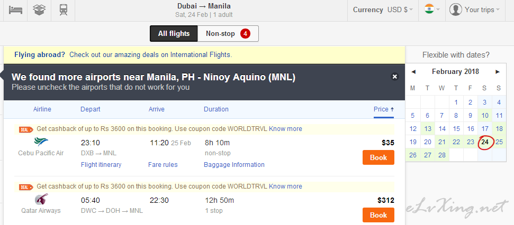Sort results by Price column

384,109
